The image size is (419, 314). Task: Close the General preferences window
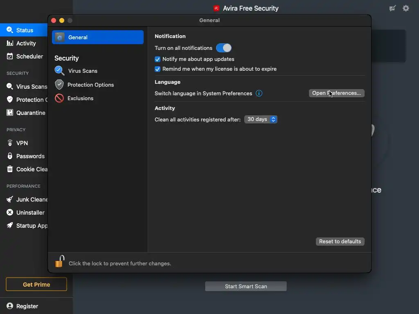coord(54,20)
